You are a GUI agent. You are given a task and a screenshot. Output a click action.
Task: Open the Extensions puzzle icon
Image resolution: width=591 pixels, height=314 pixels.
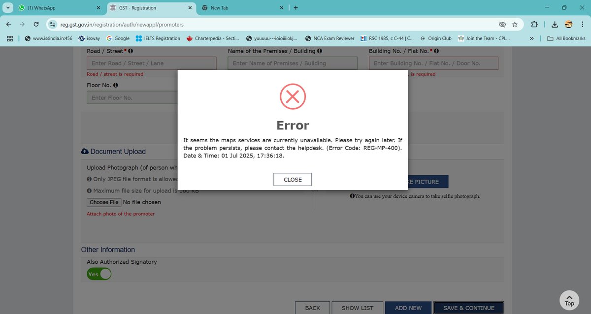[534, 24]
